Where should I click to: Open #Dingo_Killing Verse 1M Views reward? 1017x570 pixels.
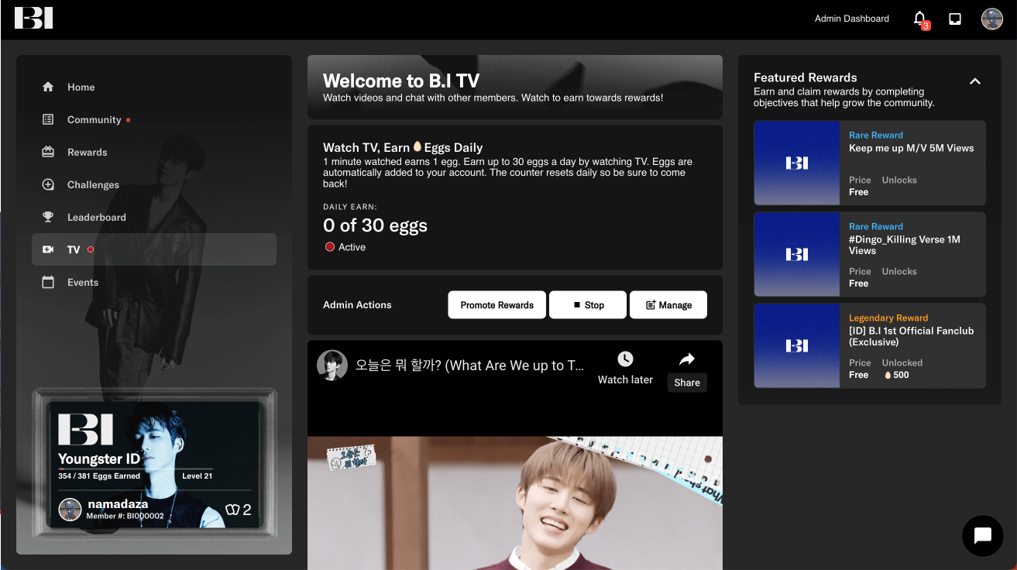point(869,254)
